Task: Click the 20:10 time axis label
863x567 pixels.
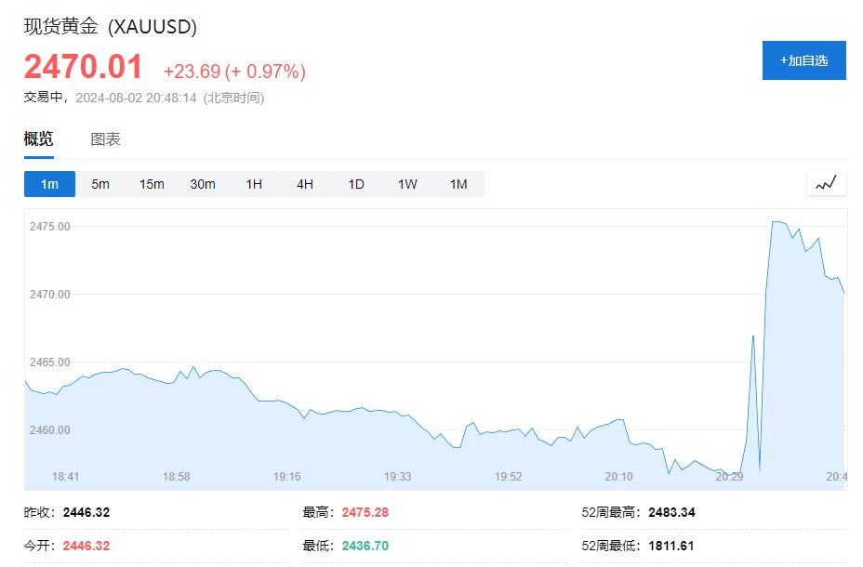Action: click(x=618, y=477)
